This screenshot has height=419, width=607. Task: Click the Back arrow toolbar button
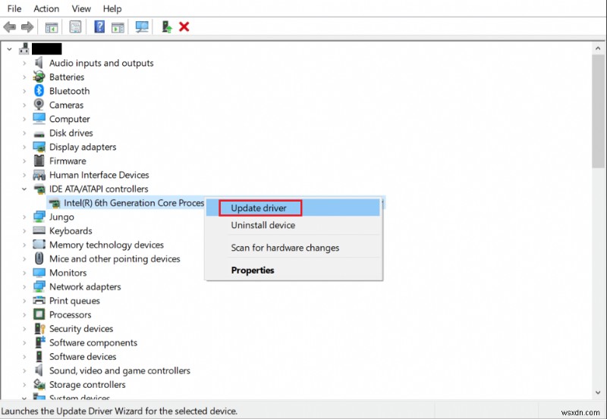[9, 27]
